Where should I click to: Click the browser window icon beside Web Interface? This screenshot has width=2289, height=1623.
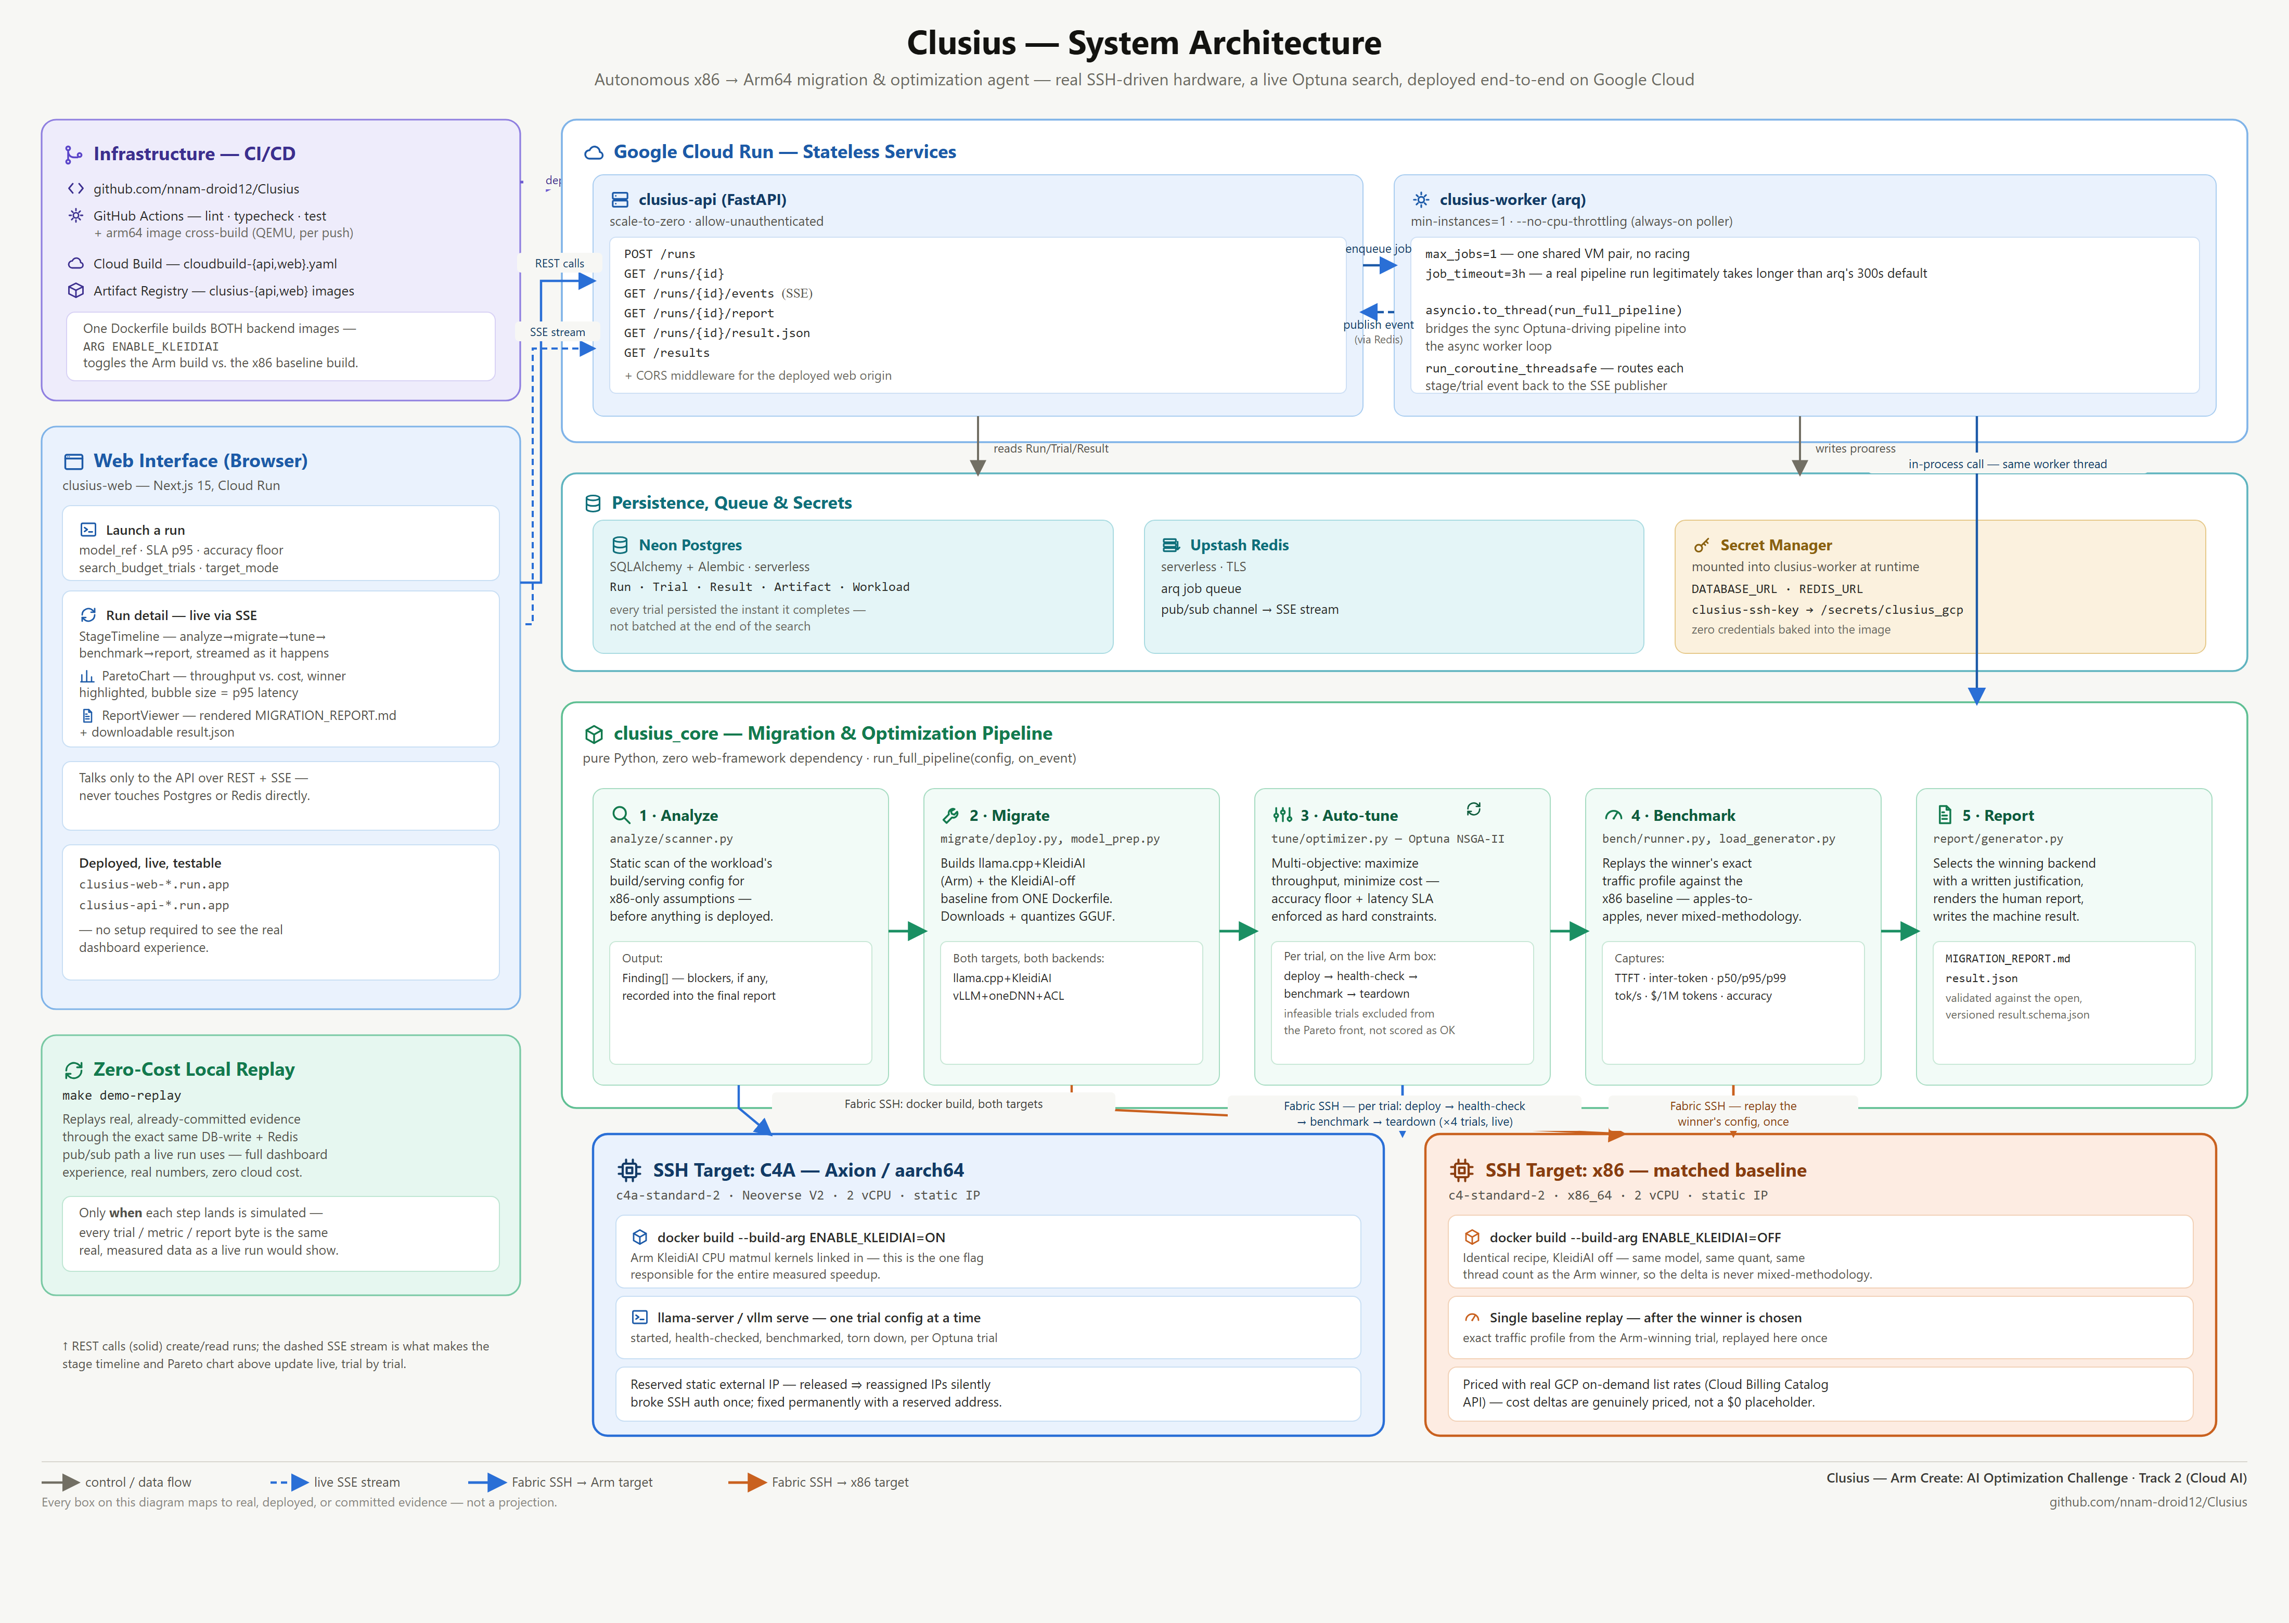(x=73, y=462)
